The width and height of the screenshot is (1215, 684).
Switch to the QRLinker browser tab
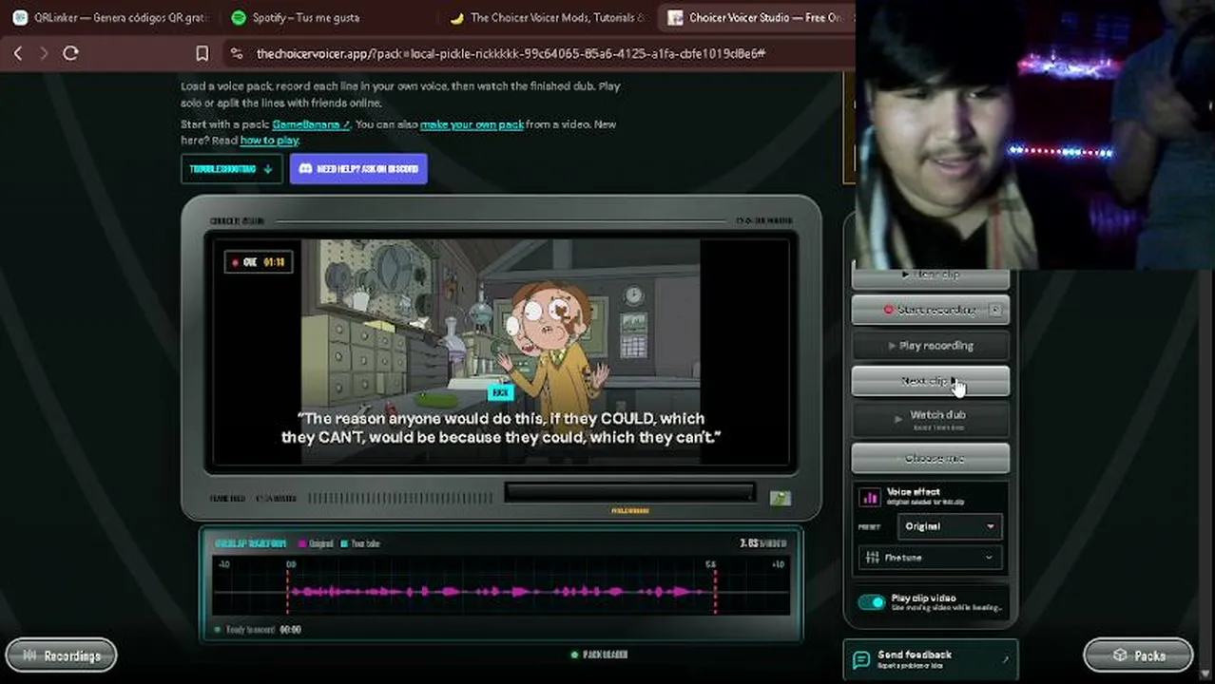[x=110, y=17]
